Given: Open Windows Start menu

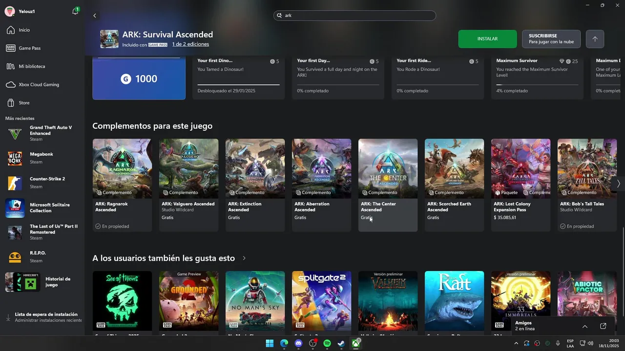Looking at the screenshot, I should [x=270, y=343].
